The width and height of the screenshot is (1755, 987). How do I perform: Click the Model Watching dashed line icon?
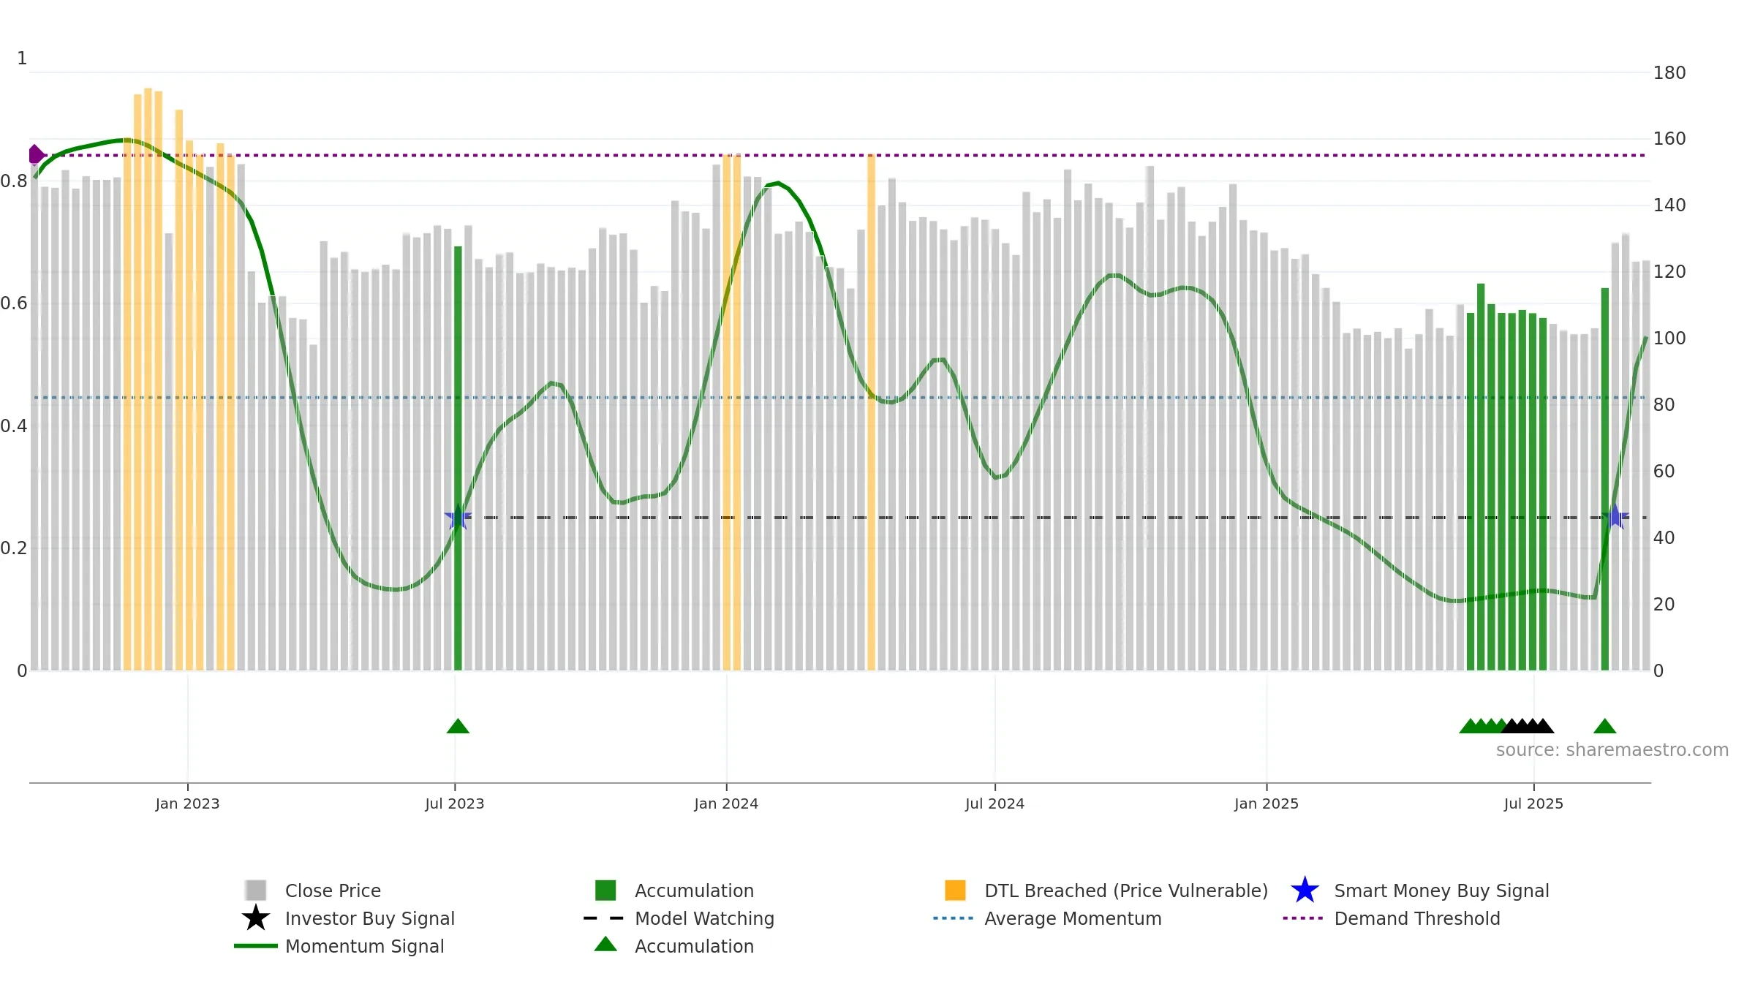604,918
